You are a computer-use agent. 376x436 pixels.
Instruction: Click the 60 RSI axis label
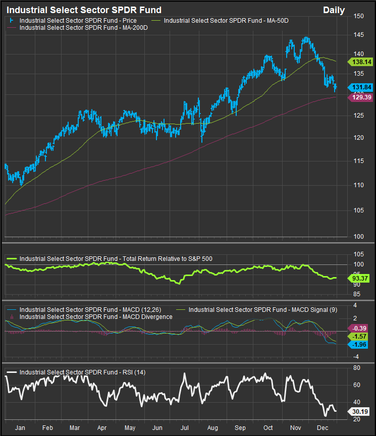point(357,385)
